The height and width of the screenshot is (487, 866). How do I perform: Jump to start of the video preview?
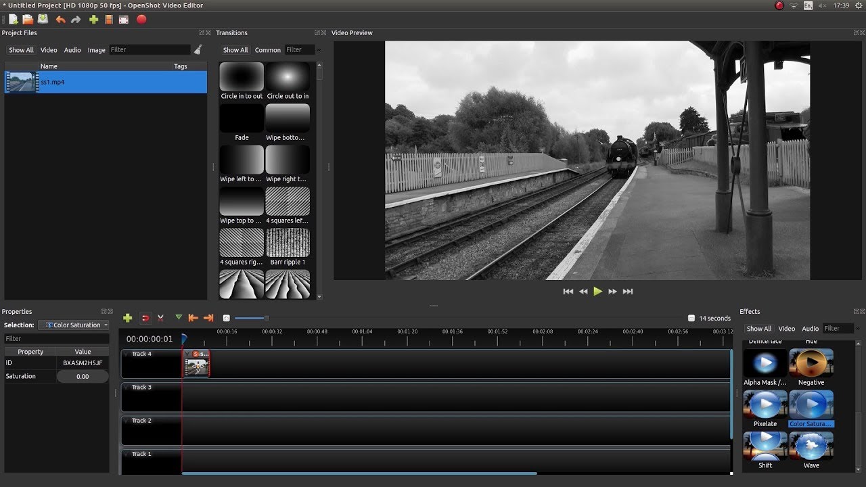[568, 292]
